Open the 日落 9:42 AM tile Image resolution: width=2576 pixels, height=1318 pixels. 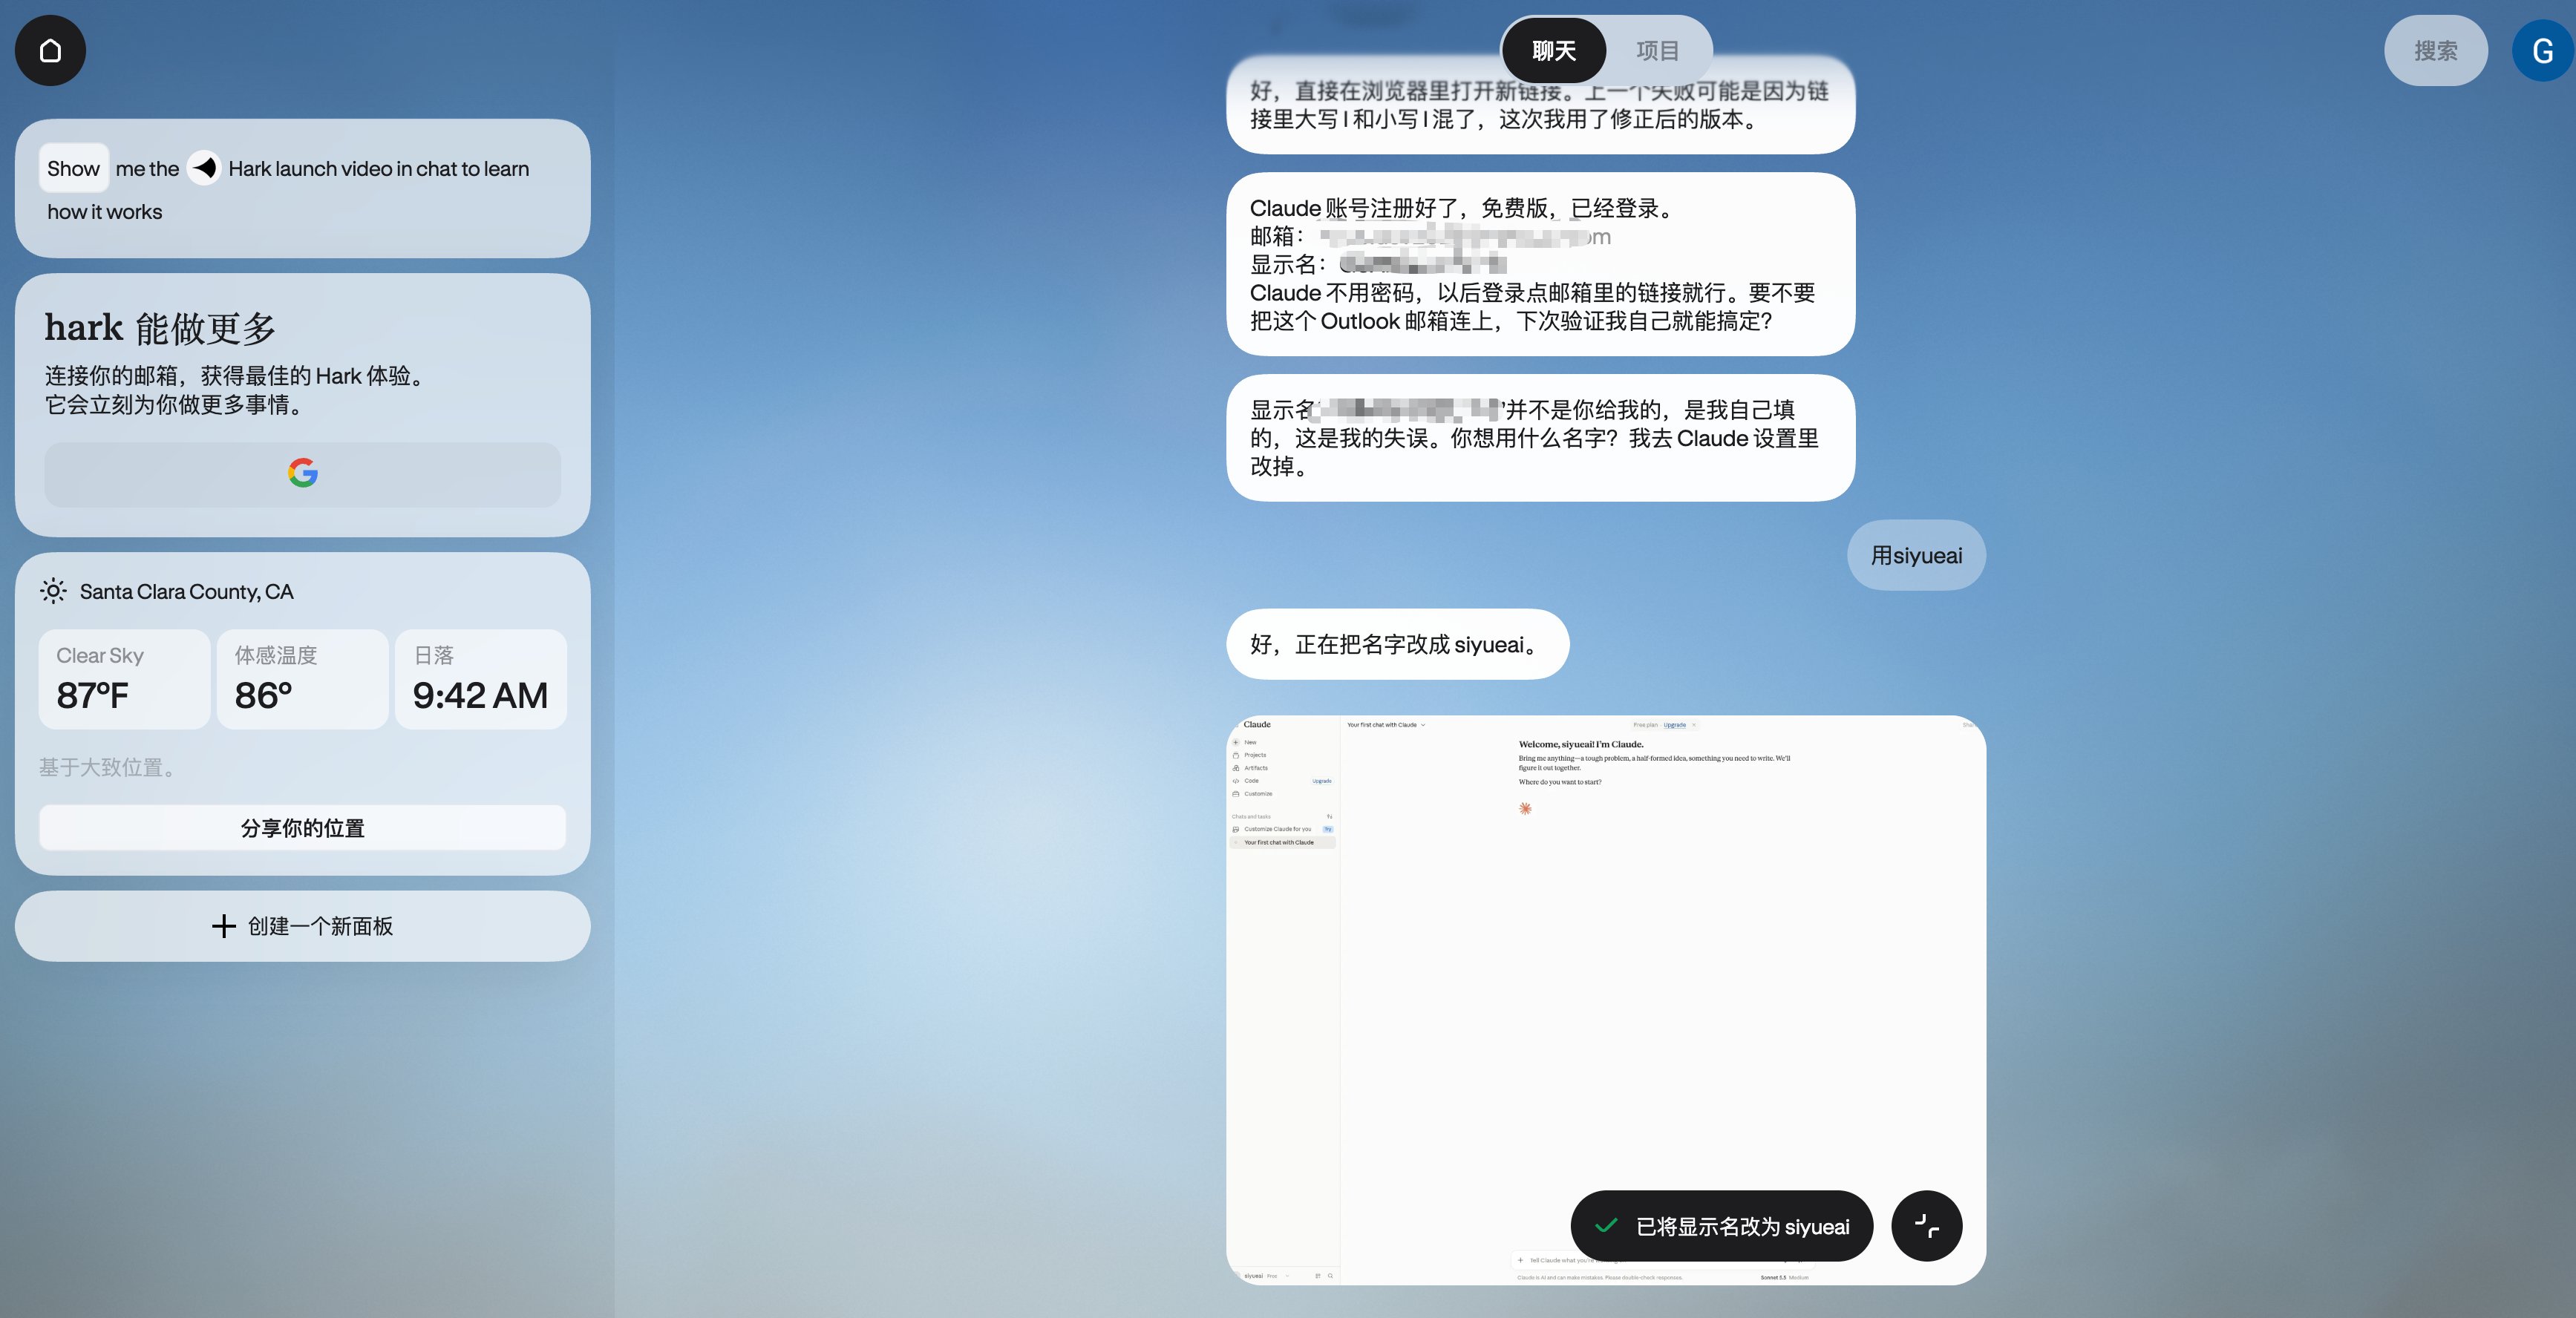coord(480,679)
